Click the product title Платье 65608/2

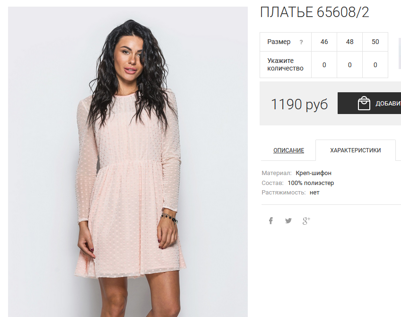point(314,12)
